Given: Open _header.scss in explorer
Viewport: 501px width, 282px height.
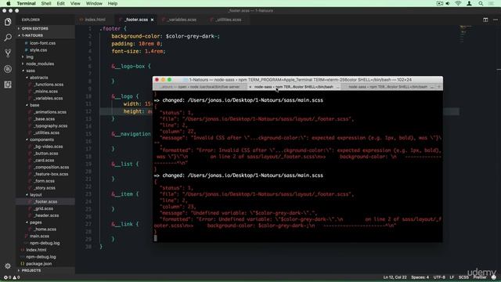Looking at the screenshot, I should tap(47, 215).
